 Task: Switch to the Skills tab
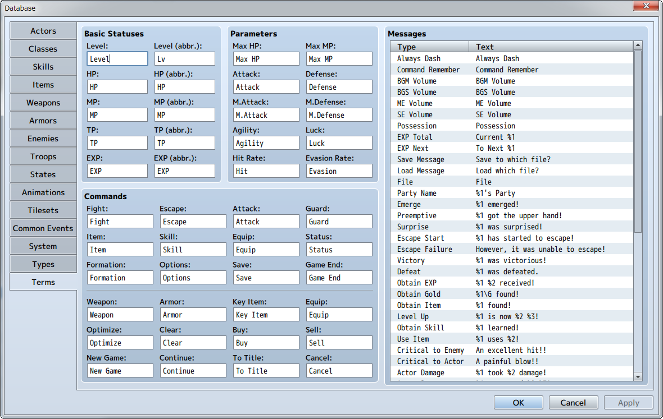point(43,67)
